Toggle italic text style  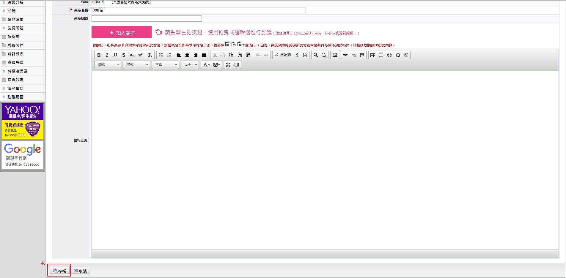point(107,55)
